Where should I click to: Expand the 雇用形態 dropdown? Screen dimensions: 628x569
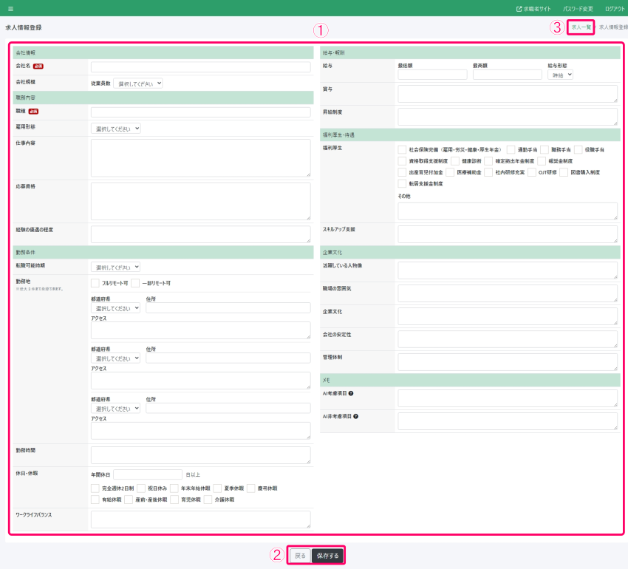(116, 129)
